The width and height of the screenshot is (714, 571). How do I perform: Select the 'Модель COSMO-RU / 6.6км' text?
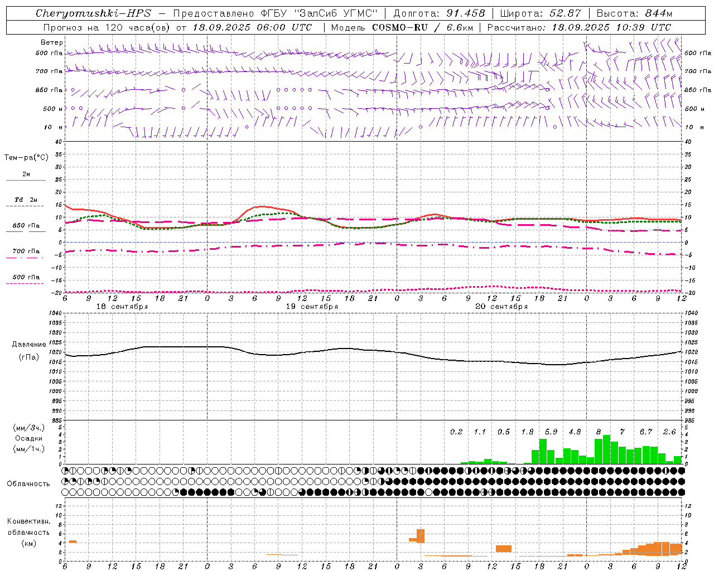point(402,27)
